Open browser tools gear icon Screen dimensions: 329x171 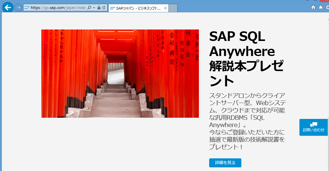327,8
